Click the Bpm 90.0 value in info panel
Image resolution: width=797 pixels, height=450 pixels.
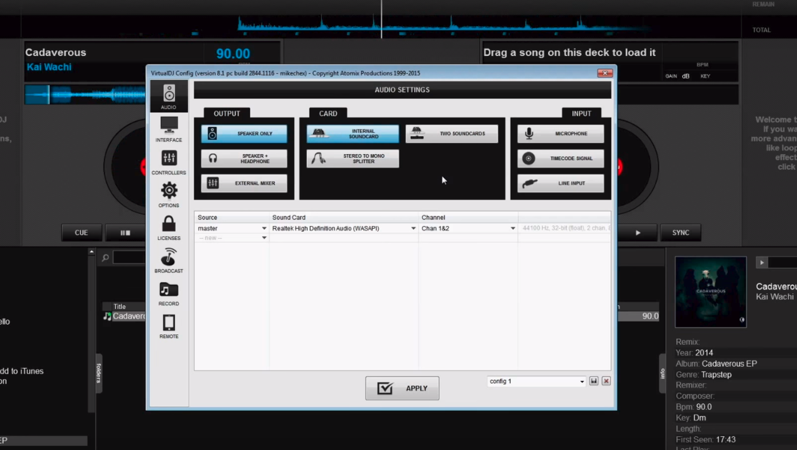coord(704,407)
